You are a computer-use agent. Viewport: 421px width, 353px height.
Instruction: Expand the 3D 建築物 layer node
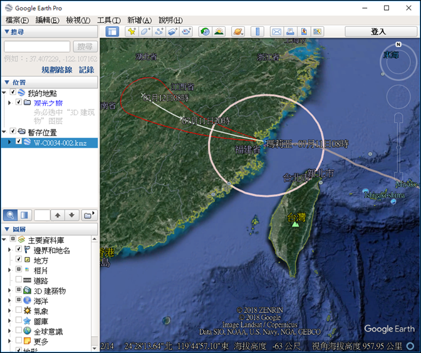click(x=9, y=290)
